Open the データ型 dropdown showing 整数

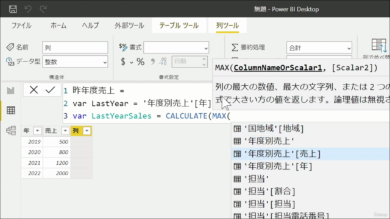[x=75, y=62]
